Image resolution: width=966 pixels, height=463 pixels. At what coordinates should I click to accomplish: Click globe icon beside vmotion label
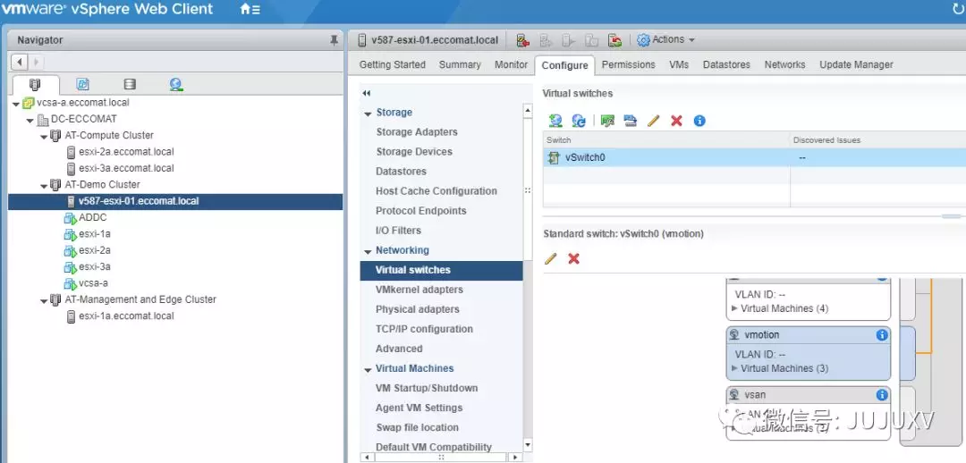(x=734, y=335)
